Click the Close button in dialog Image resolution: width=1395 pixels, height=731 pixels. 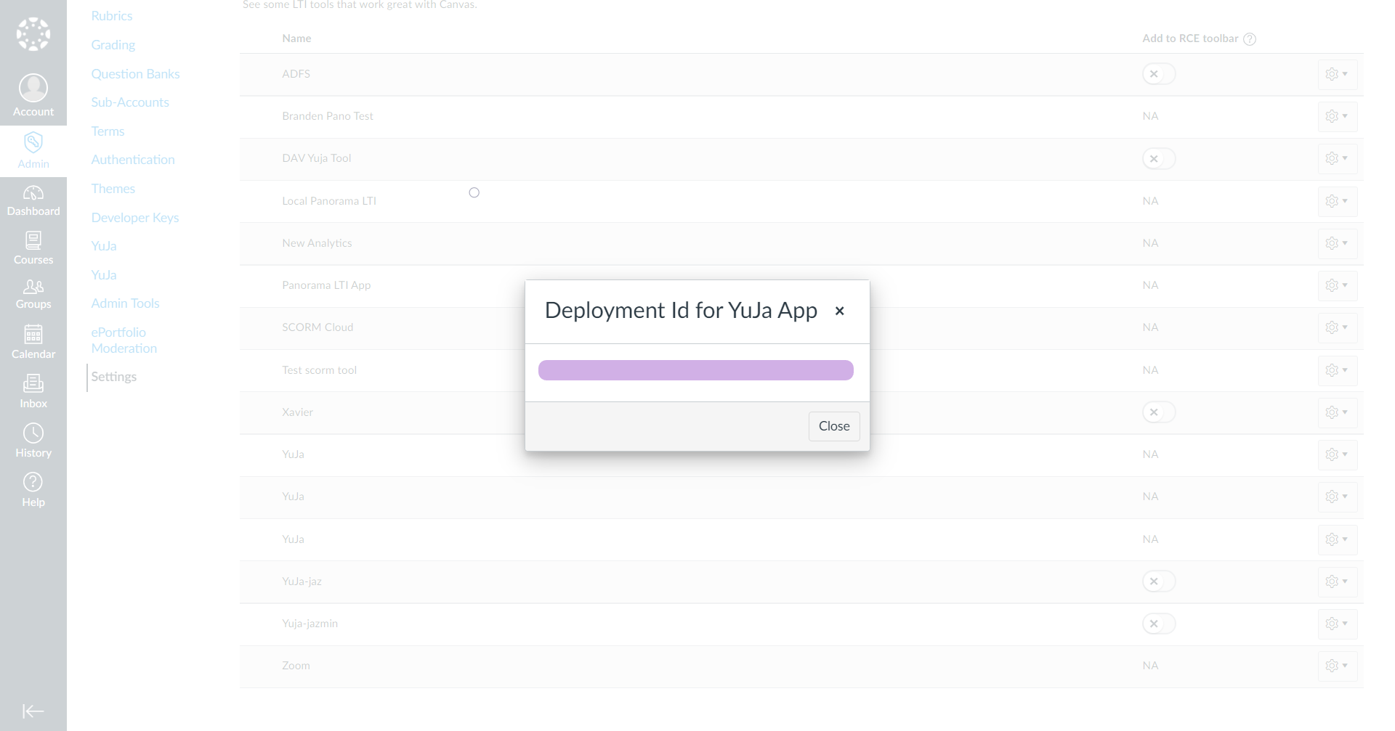point(834,426)
